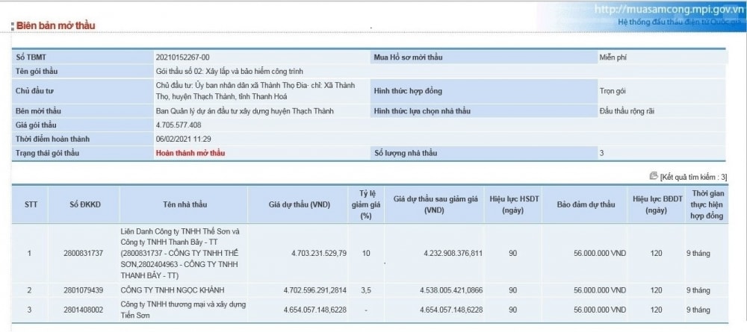Click bidder CÔNG TY TNHH NGỌC KHÁNH
This screenshot has width=747, height=332.
pyautogui.click(x=173, y=290)
